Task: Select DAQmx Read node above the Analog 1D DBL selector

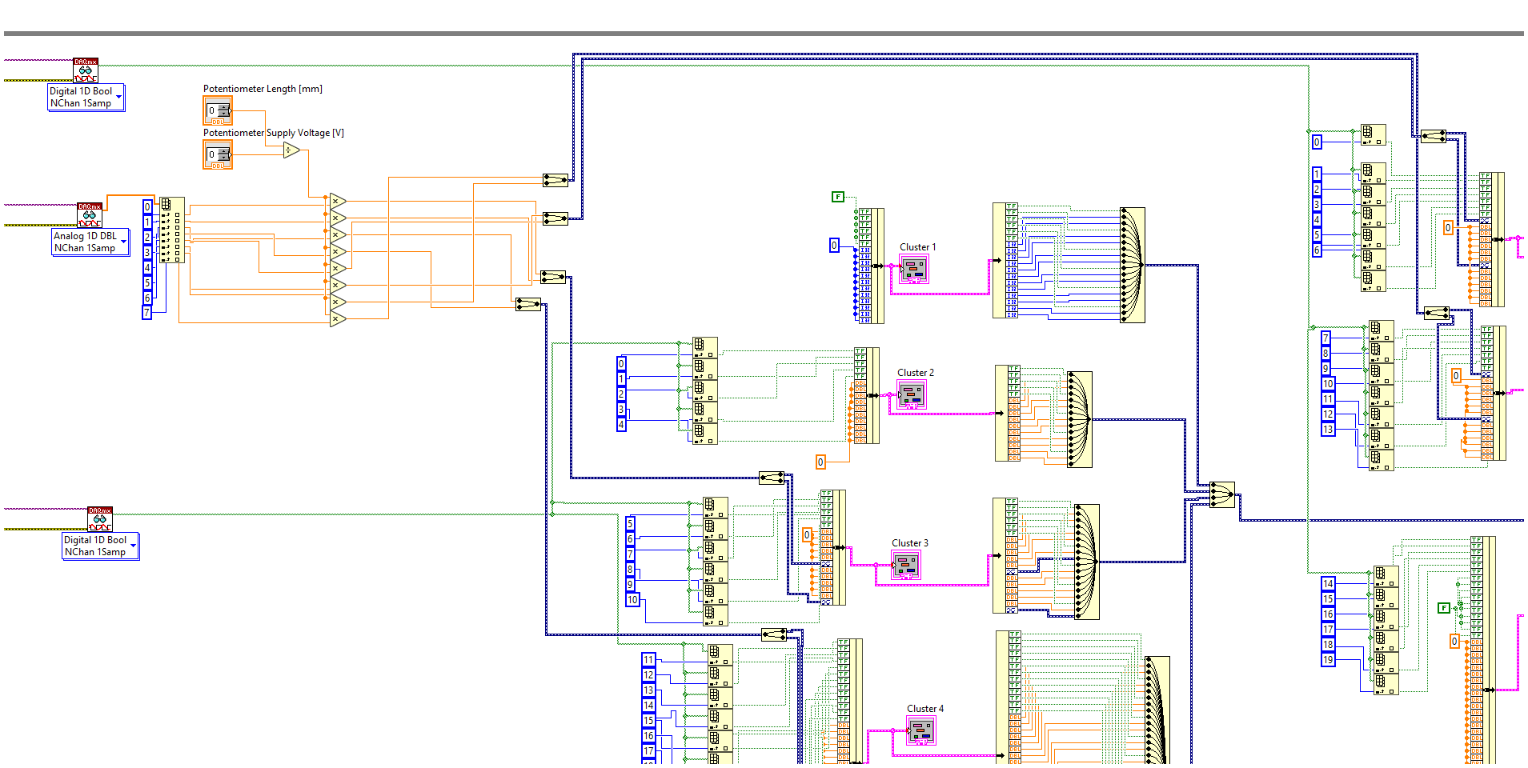Action: (90, 215)
